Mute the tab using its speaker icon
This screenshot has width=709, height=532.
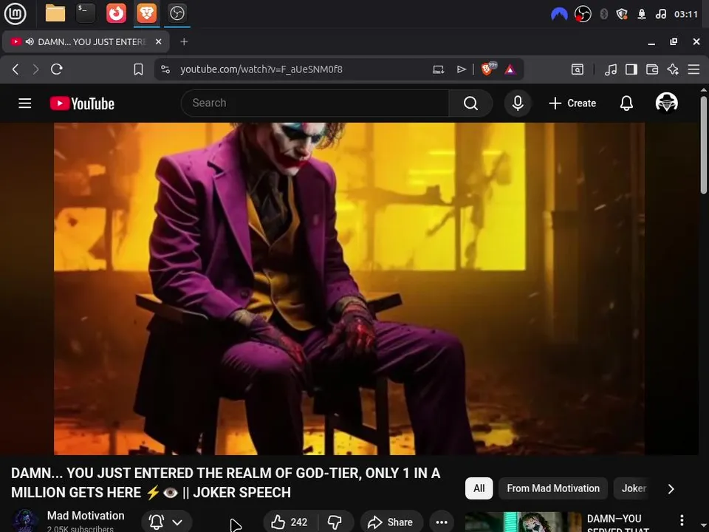(x=30, y=41)
